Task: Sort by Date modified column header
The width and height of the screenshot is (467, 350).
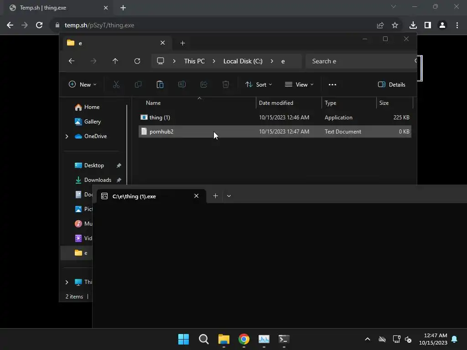Action: (x=289, y=103)
